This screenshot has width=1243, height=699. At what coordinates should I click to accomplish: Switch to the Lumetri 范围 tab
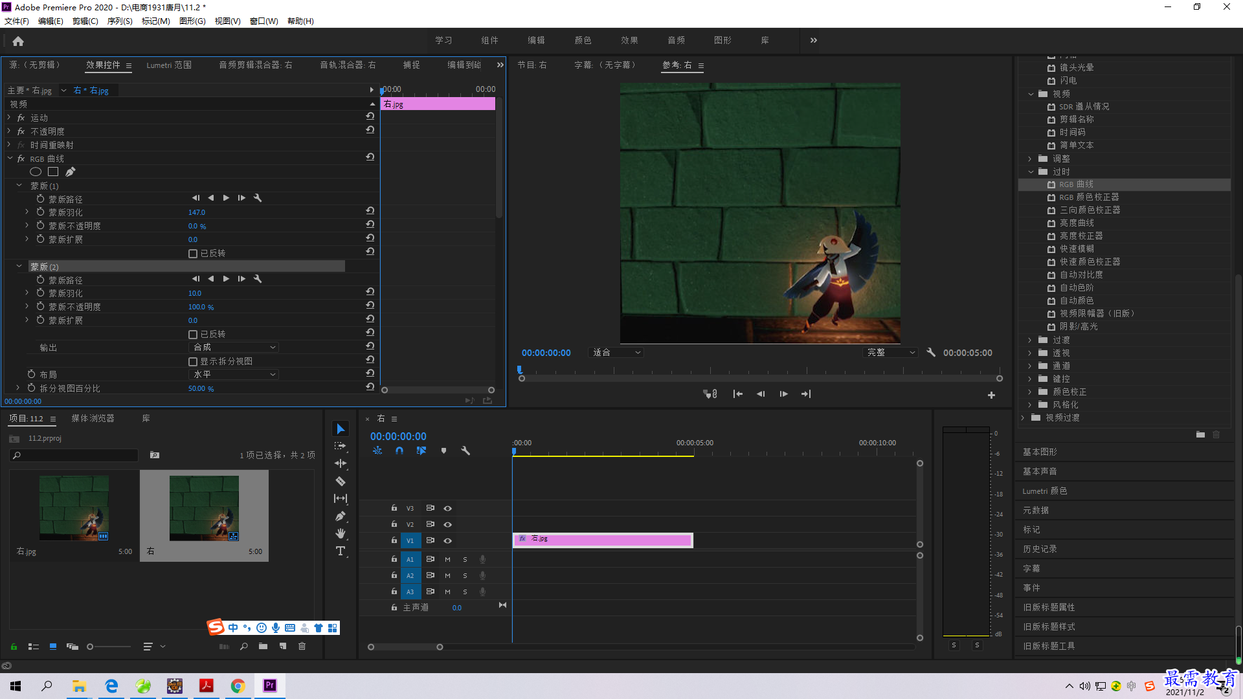[169, 65]
